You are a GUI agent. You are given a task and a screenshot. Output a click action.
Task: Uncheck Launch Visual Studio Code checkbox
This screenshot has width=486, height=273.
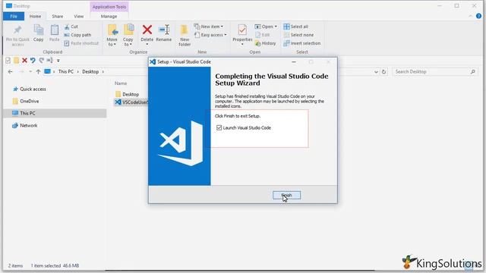(219, 128)
